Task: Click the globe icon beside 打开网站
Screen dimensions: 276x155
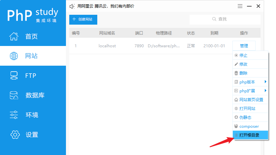Action: tap(236, 109)
